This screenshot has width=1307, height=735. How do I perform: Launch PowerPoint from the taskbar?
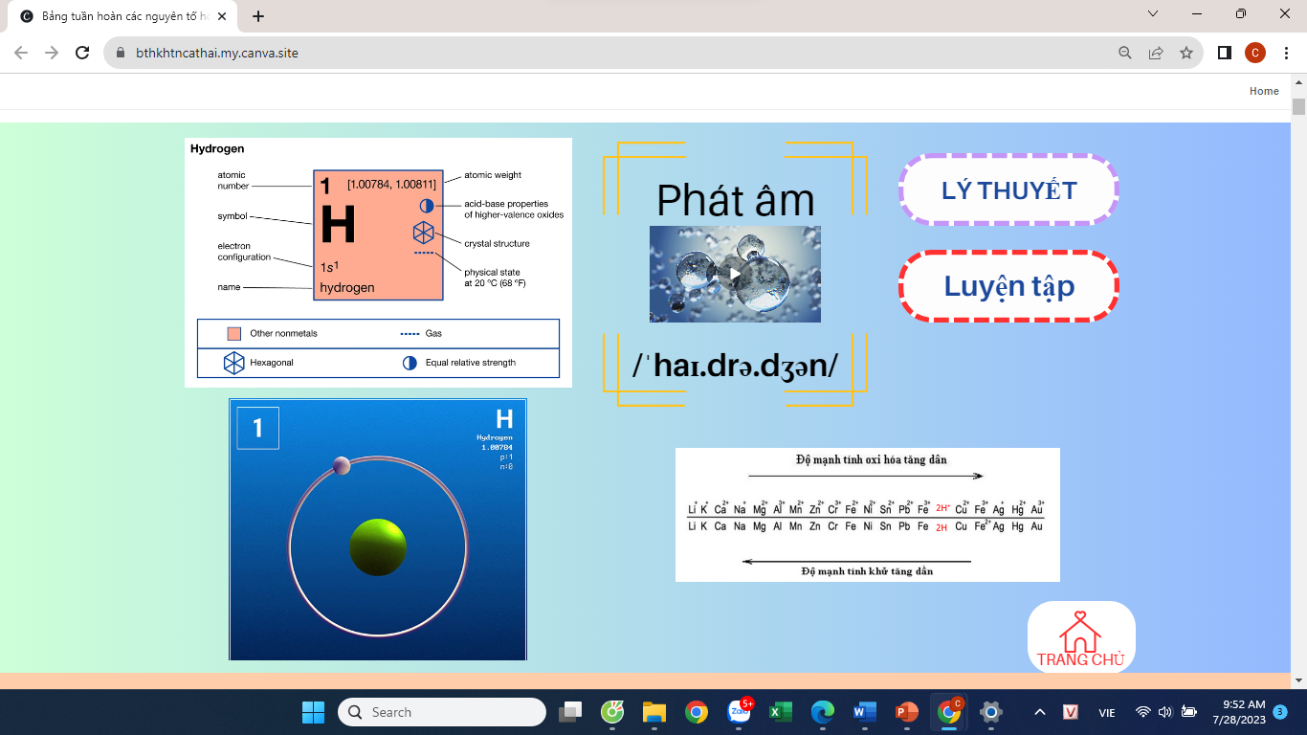point(905,712)
